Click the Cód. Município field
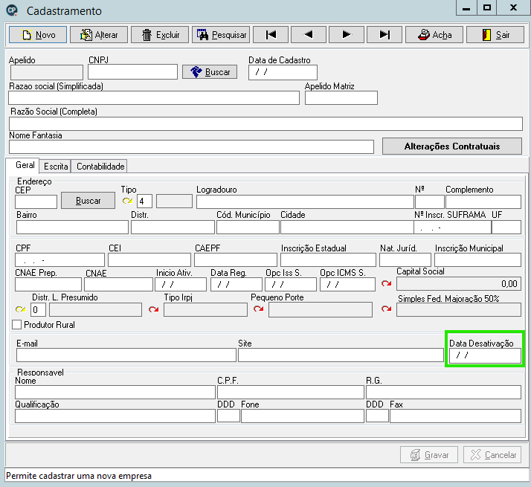 (248, 228)
